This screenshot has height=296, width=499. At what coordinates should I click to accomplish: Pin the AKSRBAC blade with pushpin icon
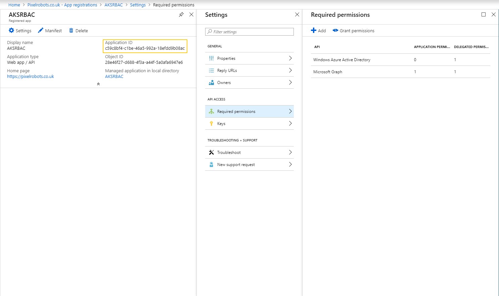point(181,14)
